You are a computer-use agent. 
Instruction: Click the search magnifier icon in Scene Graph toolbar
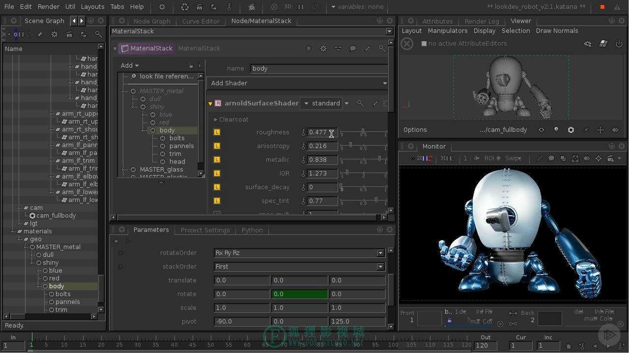pos(98,34)
